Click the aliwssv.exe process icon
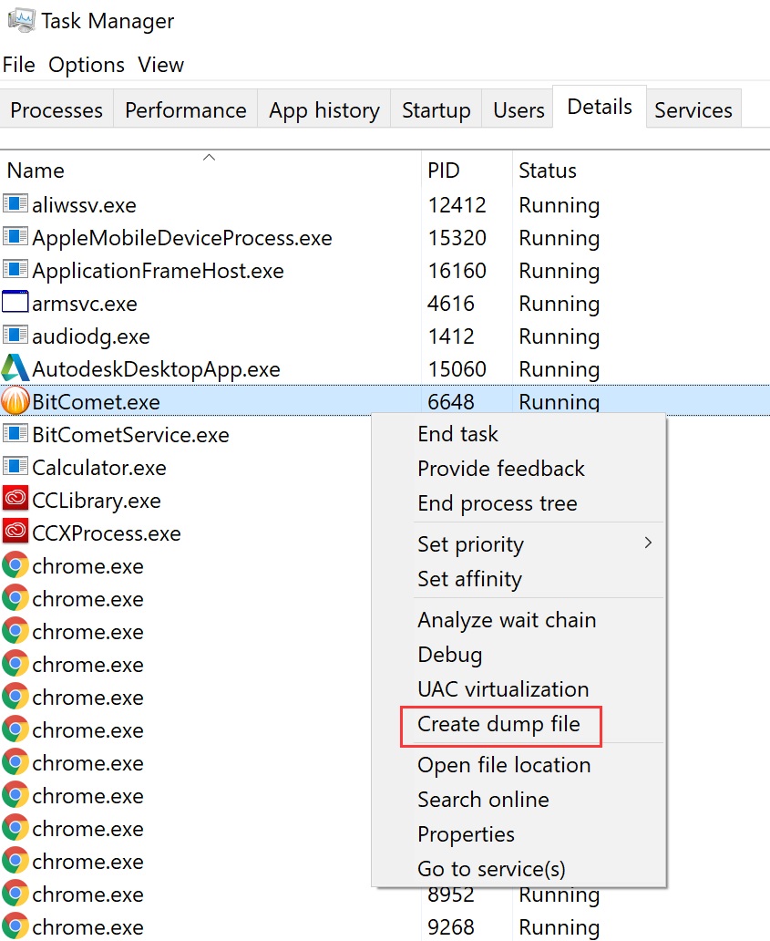Image resolution: width=770 pixels, height=941 pixels. coord(15,203)
